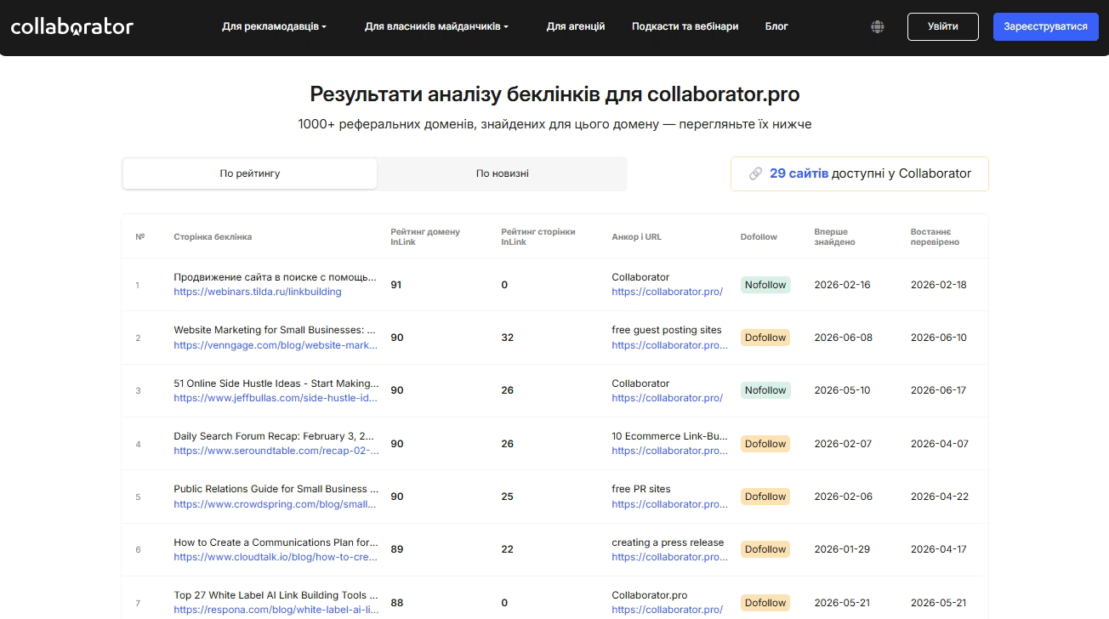Click the Dofollow column header
Viewport: 1109px width, 619px height.
coord(759,237)
